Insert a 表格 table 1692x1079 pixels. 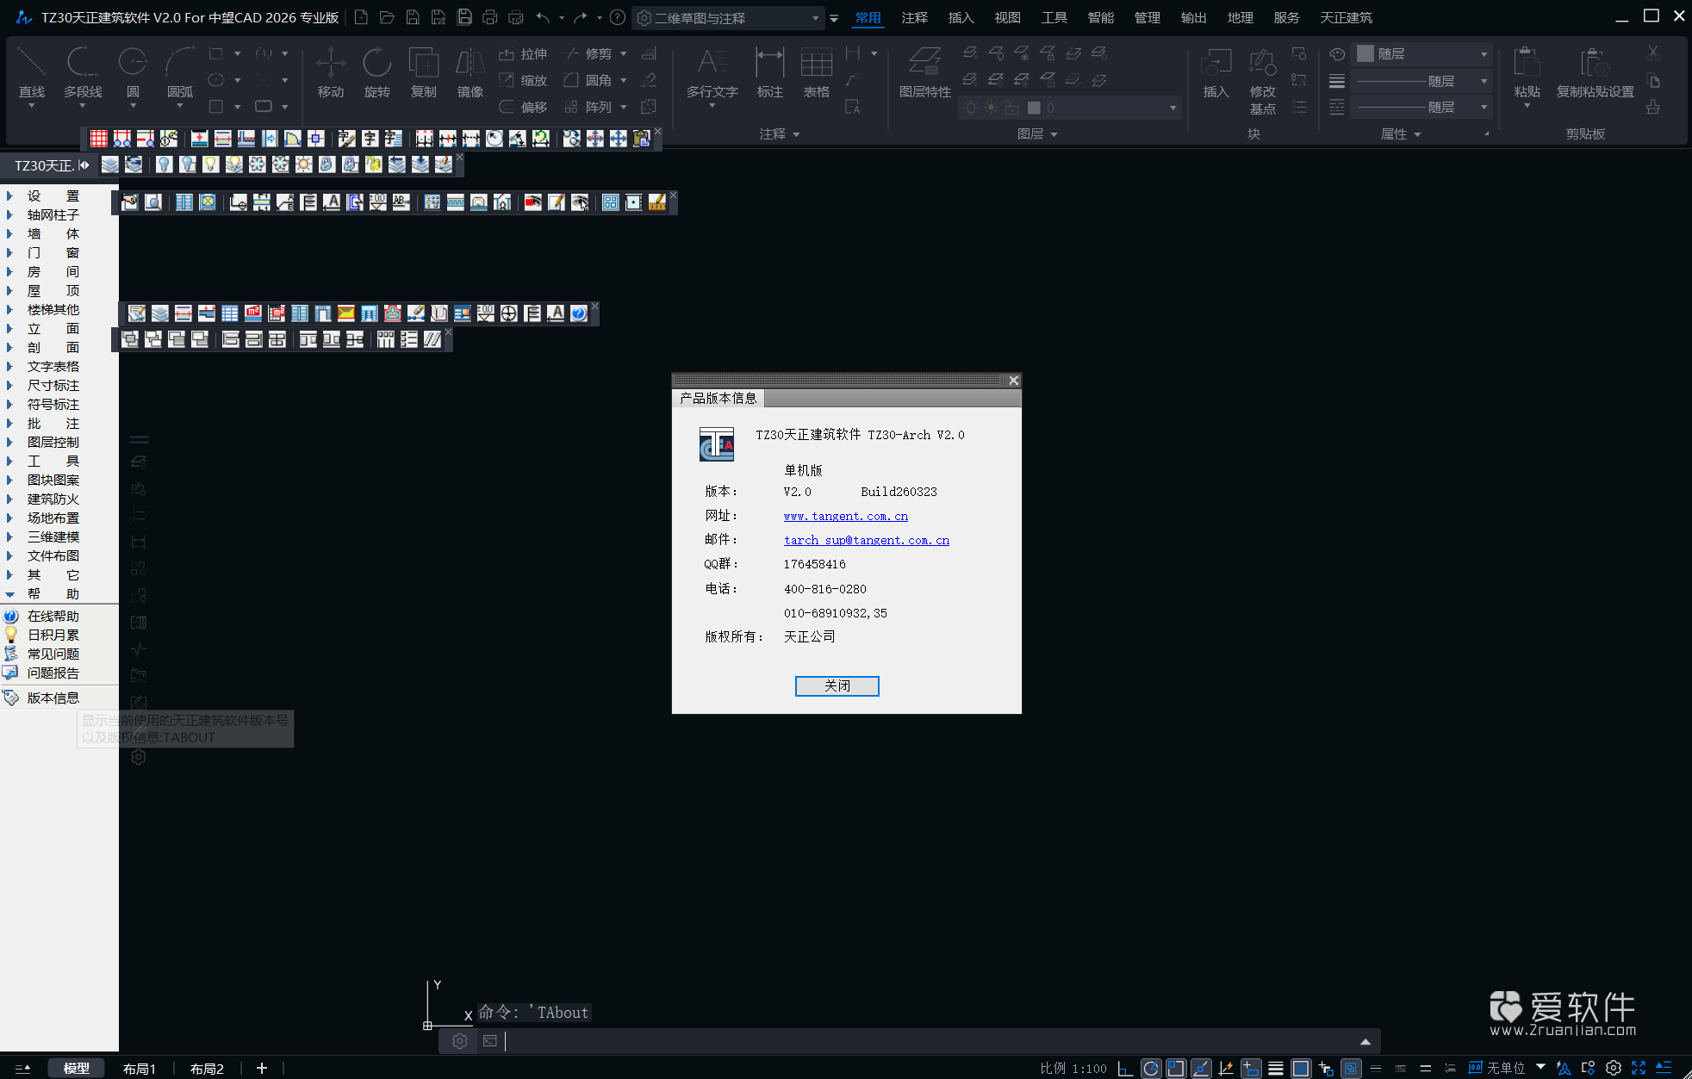816,72
